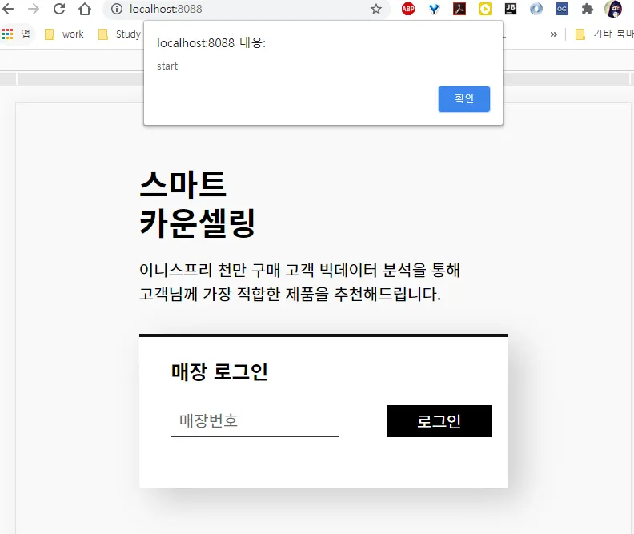Image resolution: width=634 pixels, height=534 pixels.
Task: Expand the hidden bookmarks chevron
Action: [x=553, y=34]
